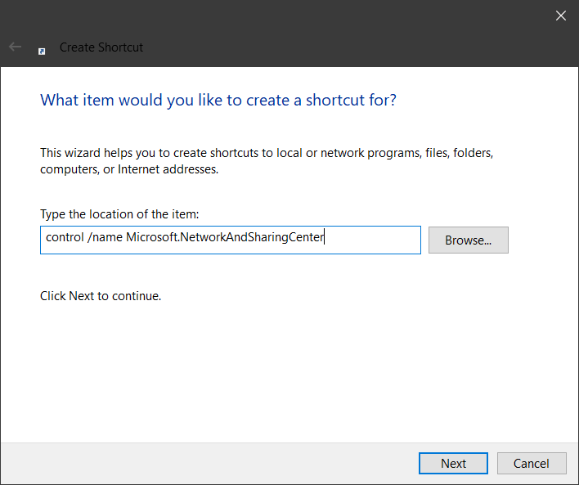Click the word "control" in the location field

(64, 239)
